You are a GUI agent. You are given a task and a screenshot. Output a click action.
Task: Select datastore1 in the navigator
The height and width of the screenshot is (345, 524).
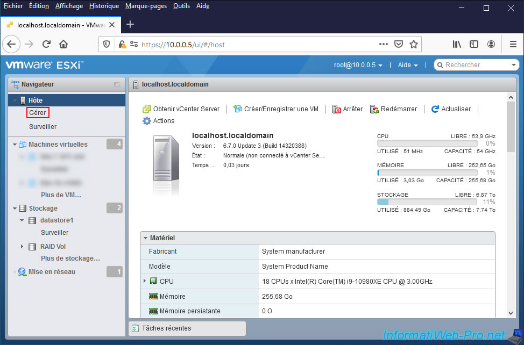tap(56, 220)
